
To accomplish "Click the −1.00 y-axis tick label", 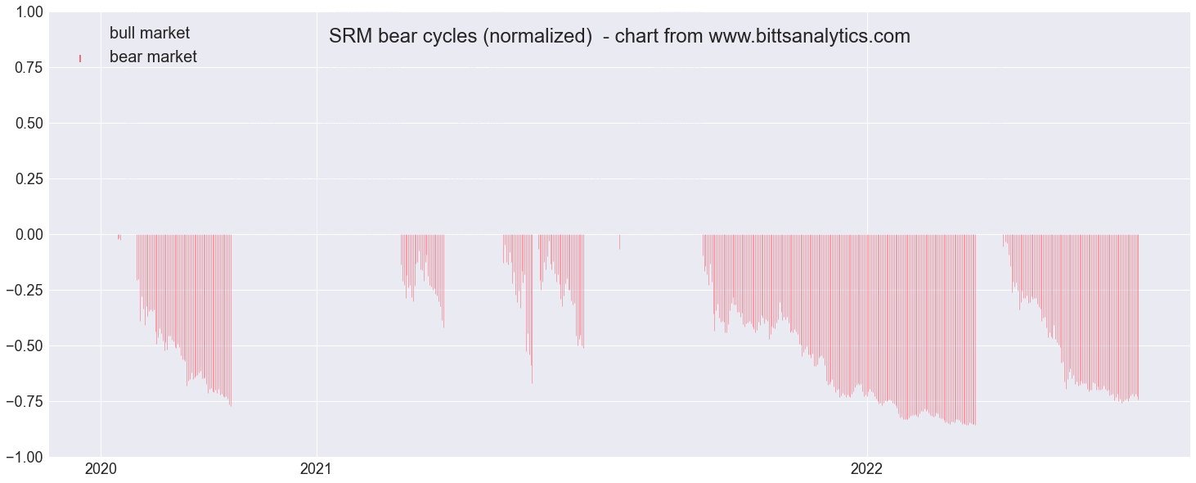I will (24, 457).
